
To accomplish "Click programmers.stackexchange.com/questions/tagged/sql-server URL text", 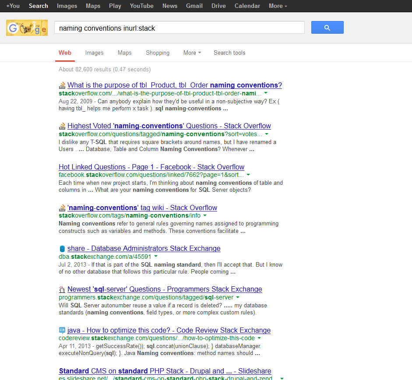I will pos(146,297).
